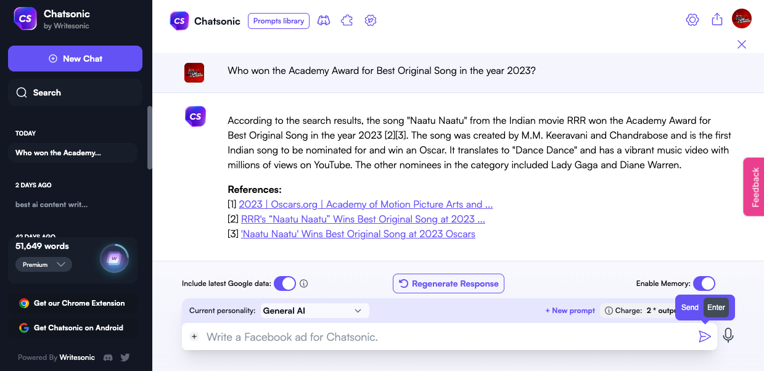The width and height of the screenshot is (764, 371).
Task: Start a New Chat
Action: tap(75, 59)
